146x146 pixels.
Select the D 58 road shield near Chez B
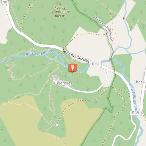click(x=136, y=112)
